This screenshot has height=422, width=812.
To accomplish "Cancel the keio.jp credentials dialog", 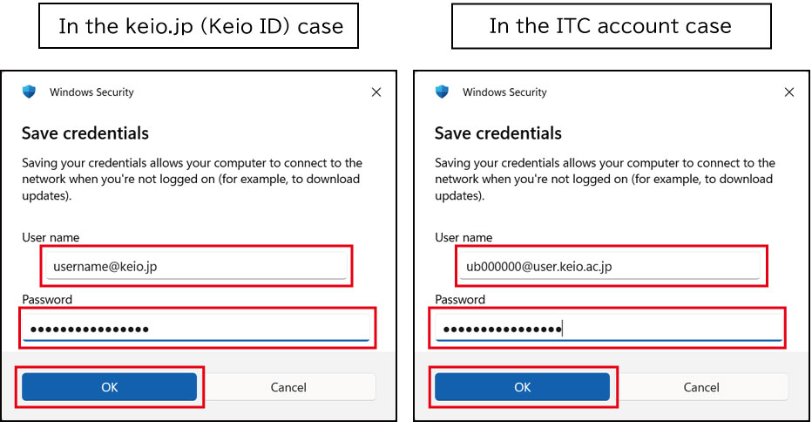I will 288,387.
